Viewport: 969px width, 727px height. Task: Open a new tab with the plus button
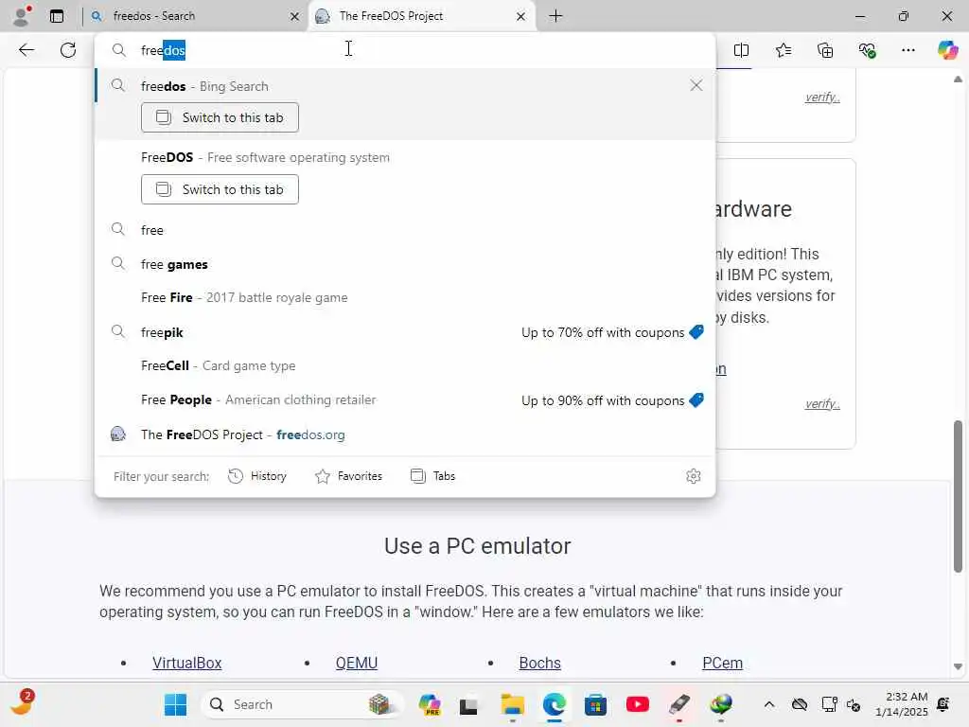[555, 16]
